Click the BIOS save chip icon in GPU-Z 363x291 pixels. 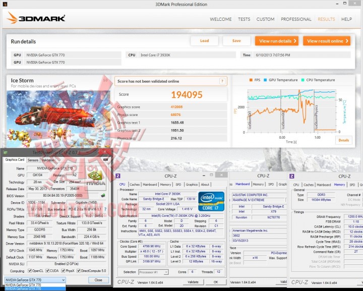coord(103,195)
